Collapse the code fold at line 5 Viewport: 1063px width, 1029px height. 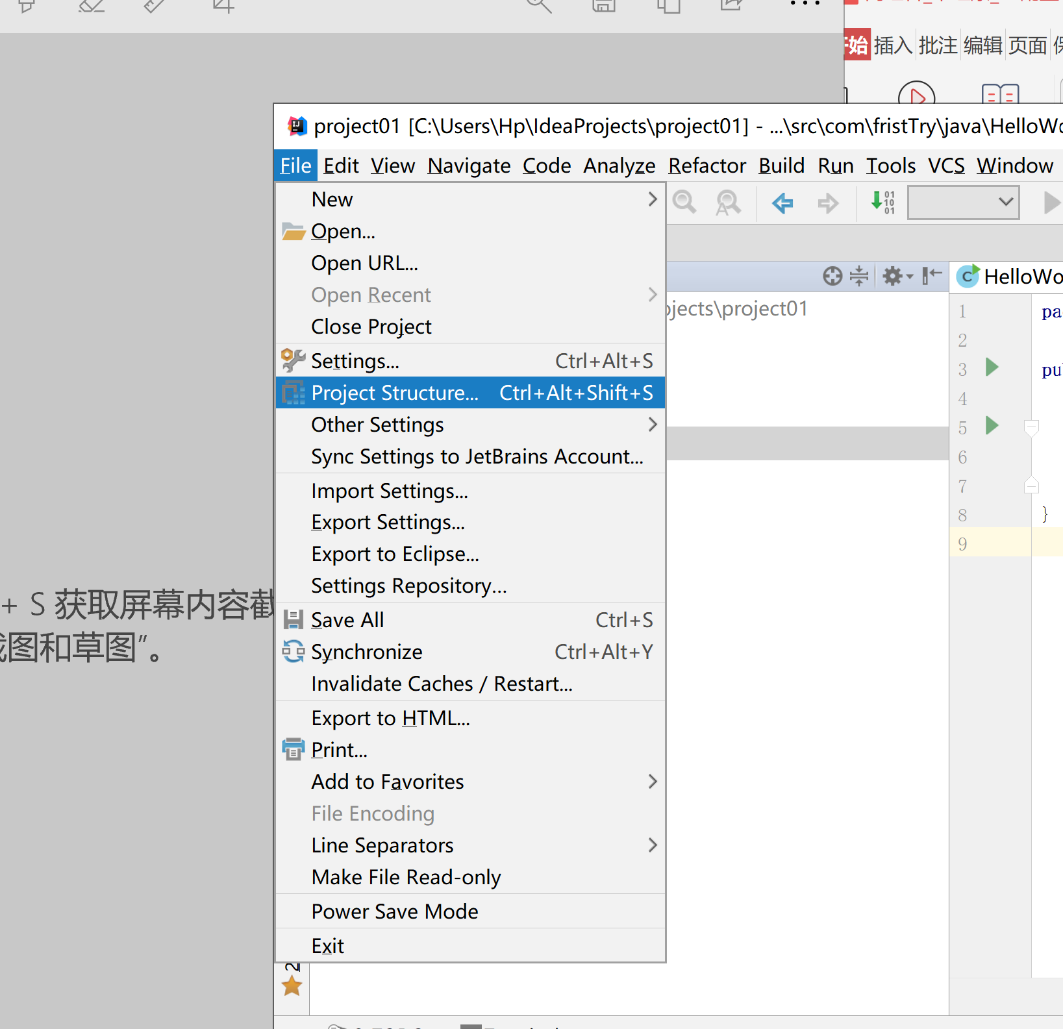[x=1031, y=427]
